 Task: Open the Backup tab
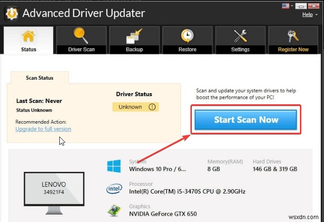(135, 41)
